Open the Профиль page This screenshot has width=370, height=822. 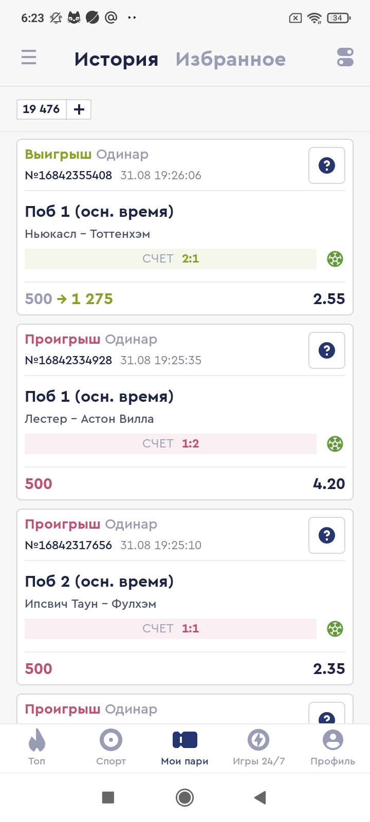point(332,746)
